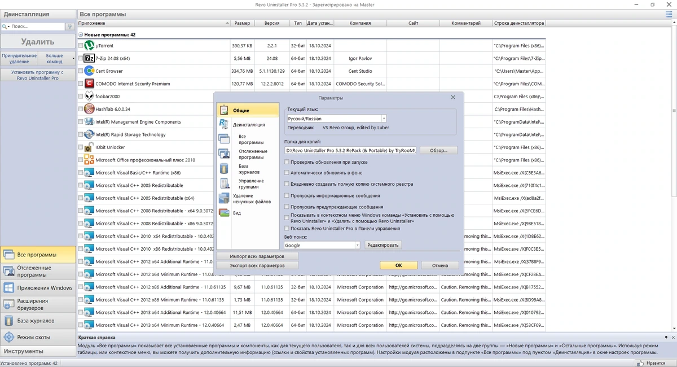The height and width of the screenshot is (367, 677).
Task: Click Удаление ненужных файлов settings icon
Action: 224,198
